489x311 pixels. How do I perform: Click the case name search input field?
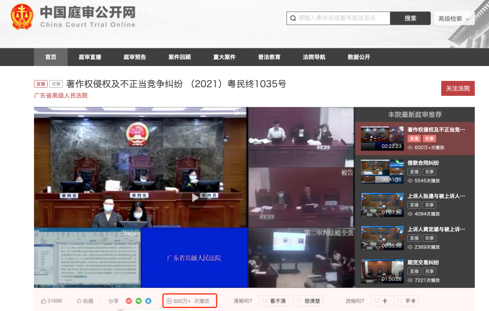coord(338,19)
